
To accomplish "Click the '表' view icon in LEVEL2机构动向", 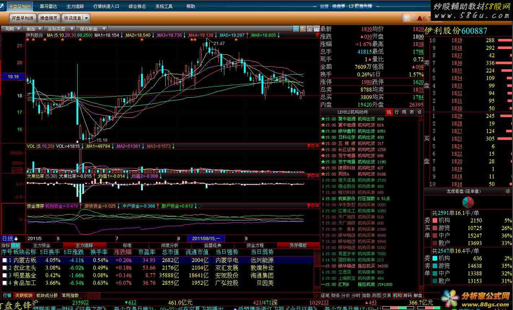I will coord(412,112).
